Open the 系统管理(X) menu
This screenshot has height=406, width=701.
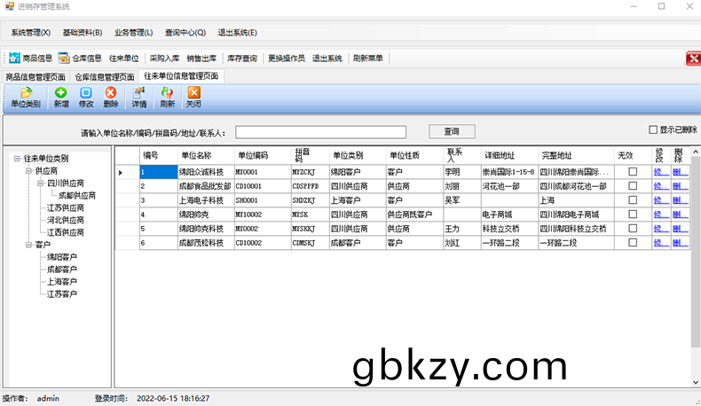[x=31, y=33]
